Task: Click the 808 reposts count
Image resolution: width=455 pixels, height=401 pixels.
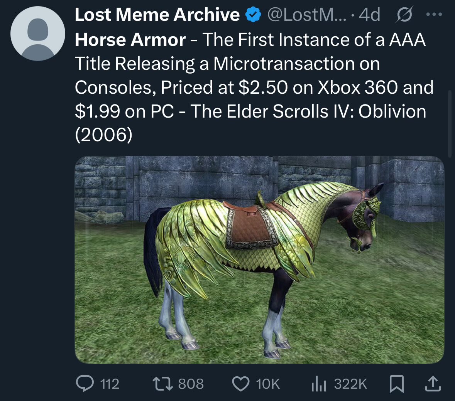Action: pos(191,384)
